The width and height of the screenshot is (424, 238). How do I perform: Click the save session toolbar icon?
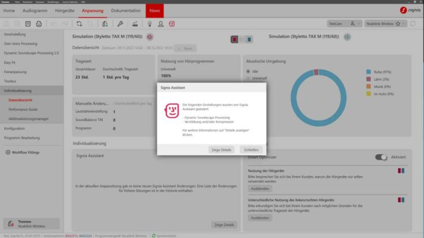28,24
